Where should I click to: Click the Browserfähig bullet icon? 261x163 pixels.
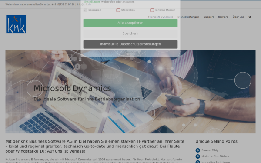[x=197, y=150]
